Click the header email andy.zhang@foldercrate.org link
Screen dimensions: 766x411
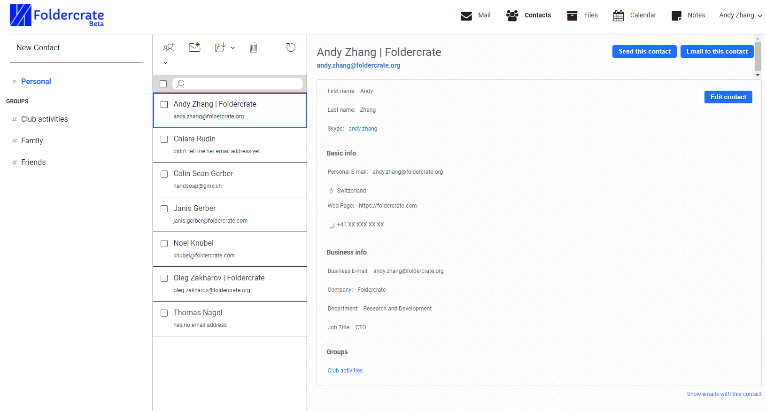click(358, 65)
